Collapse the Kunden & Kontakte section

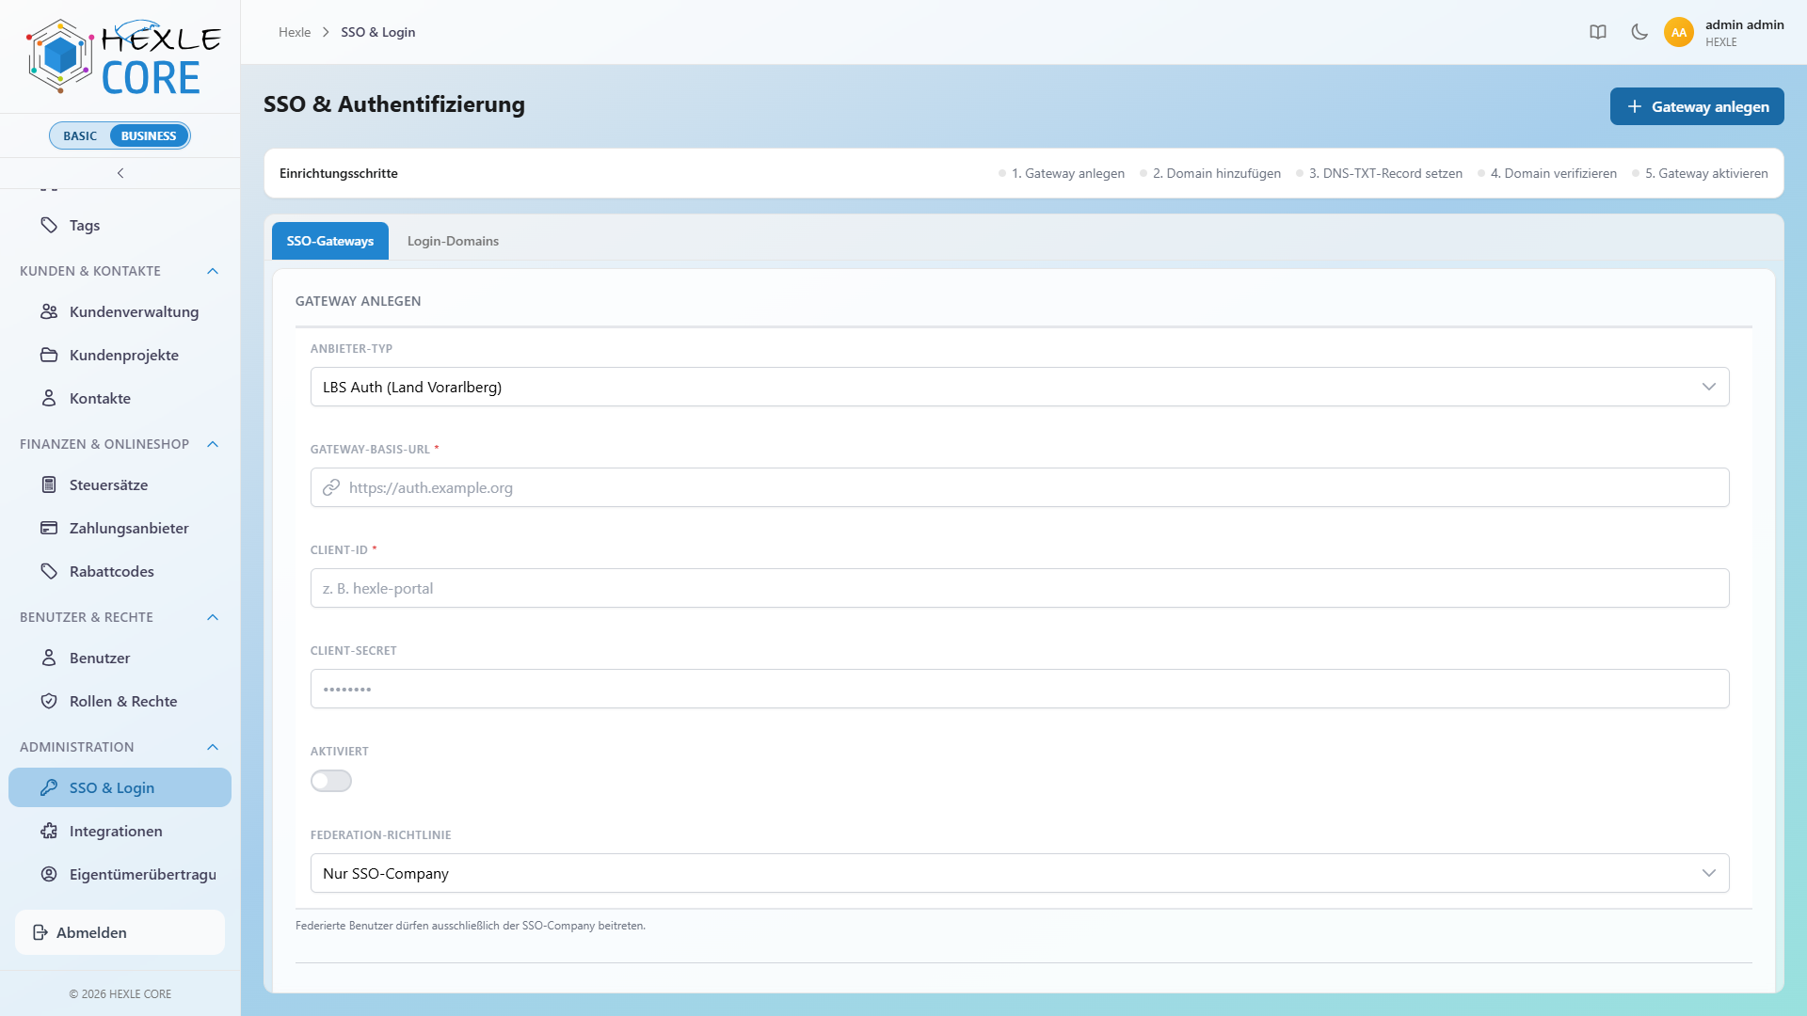[x=213, y=271]
